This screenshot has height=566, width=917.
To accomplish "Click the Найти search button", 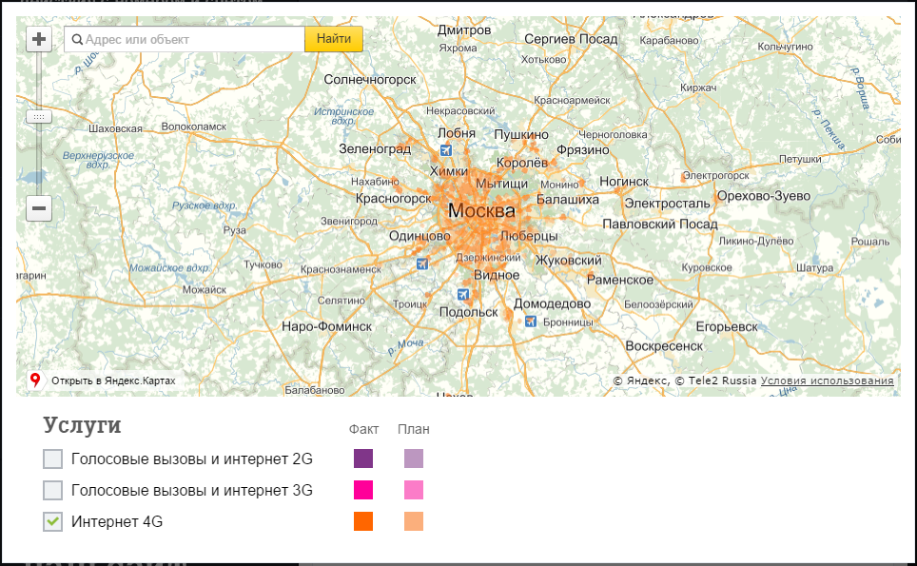I will (333, 39).
